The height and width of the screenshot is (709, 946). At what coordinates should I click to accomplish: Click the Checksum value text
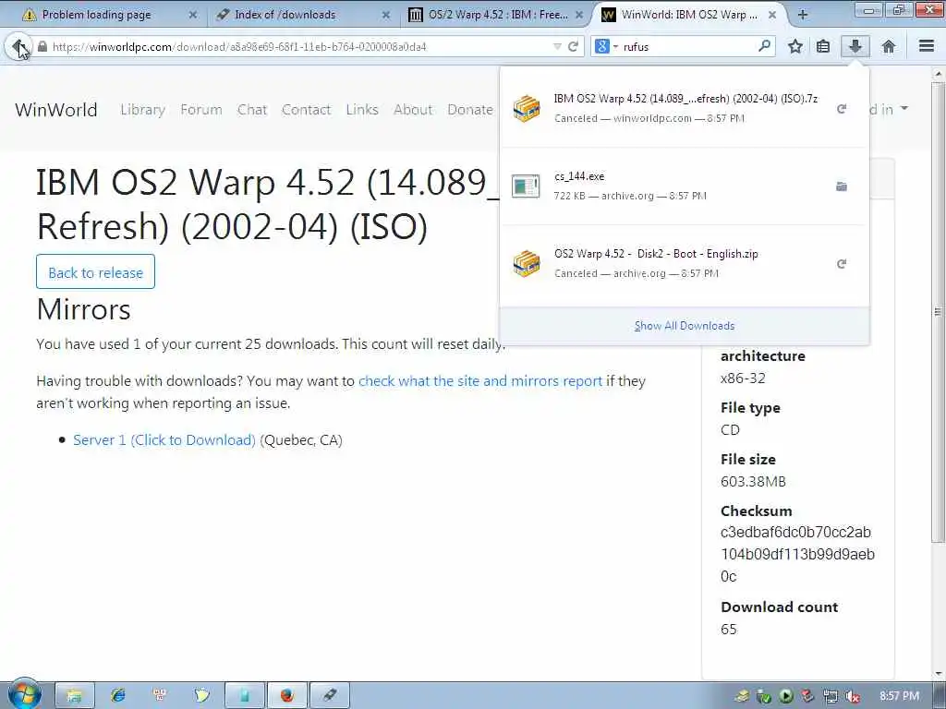[x=797, y=554]
